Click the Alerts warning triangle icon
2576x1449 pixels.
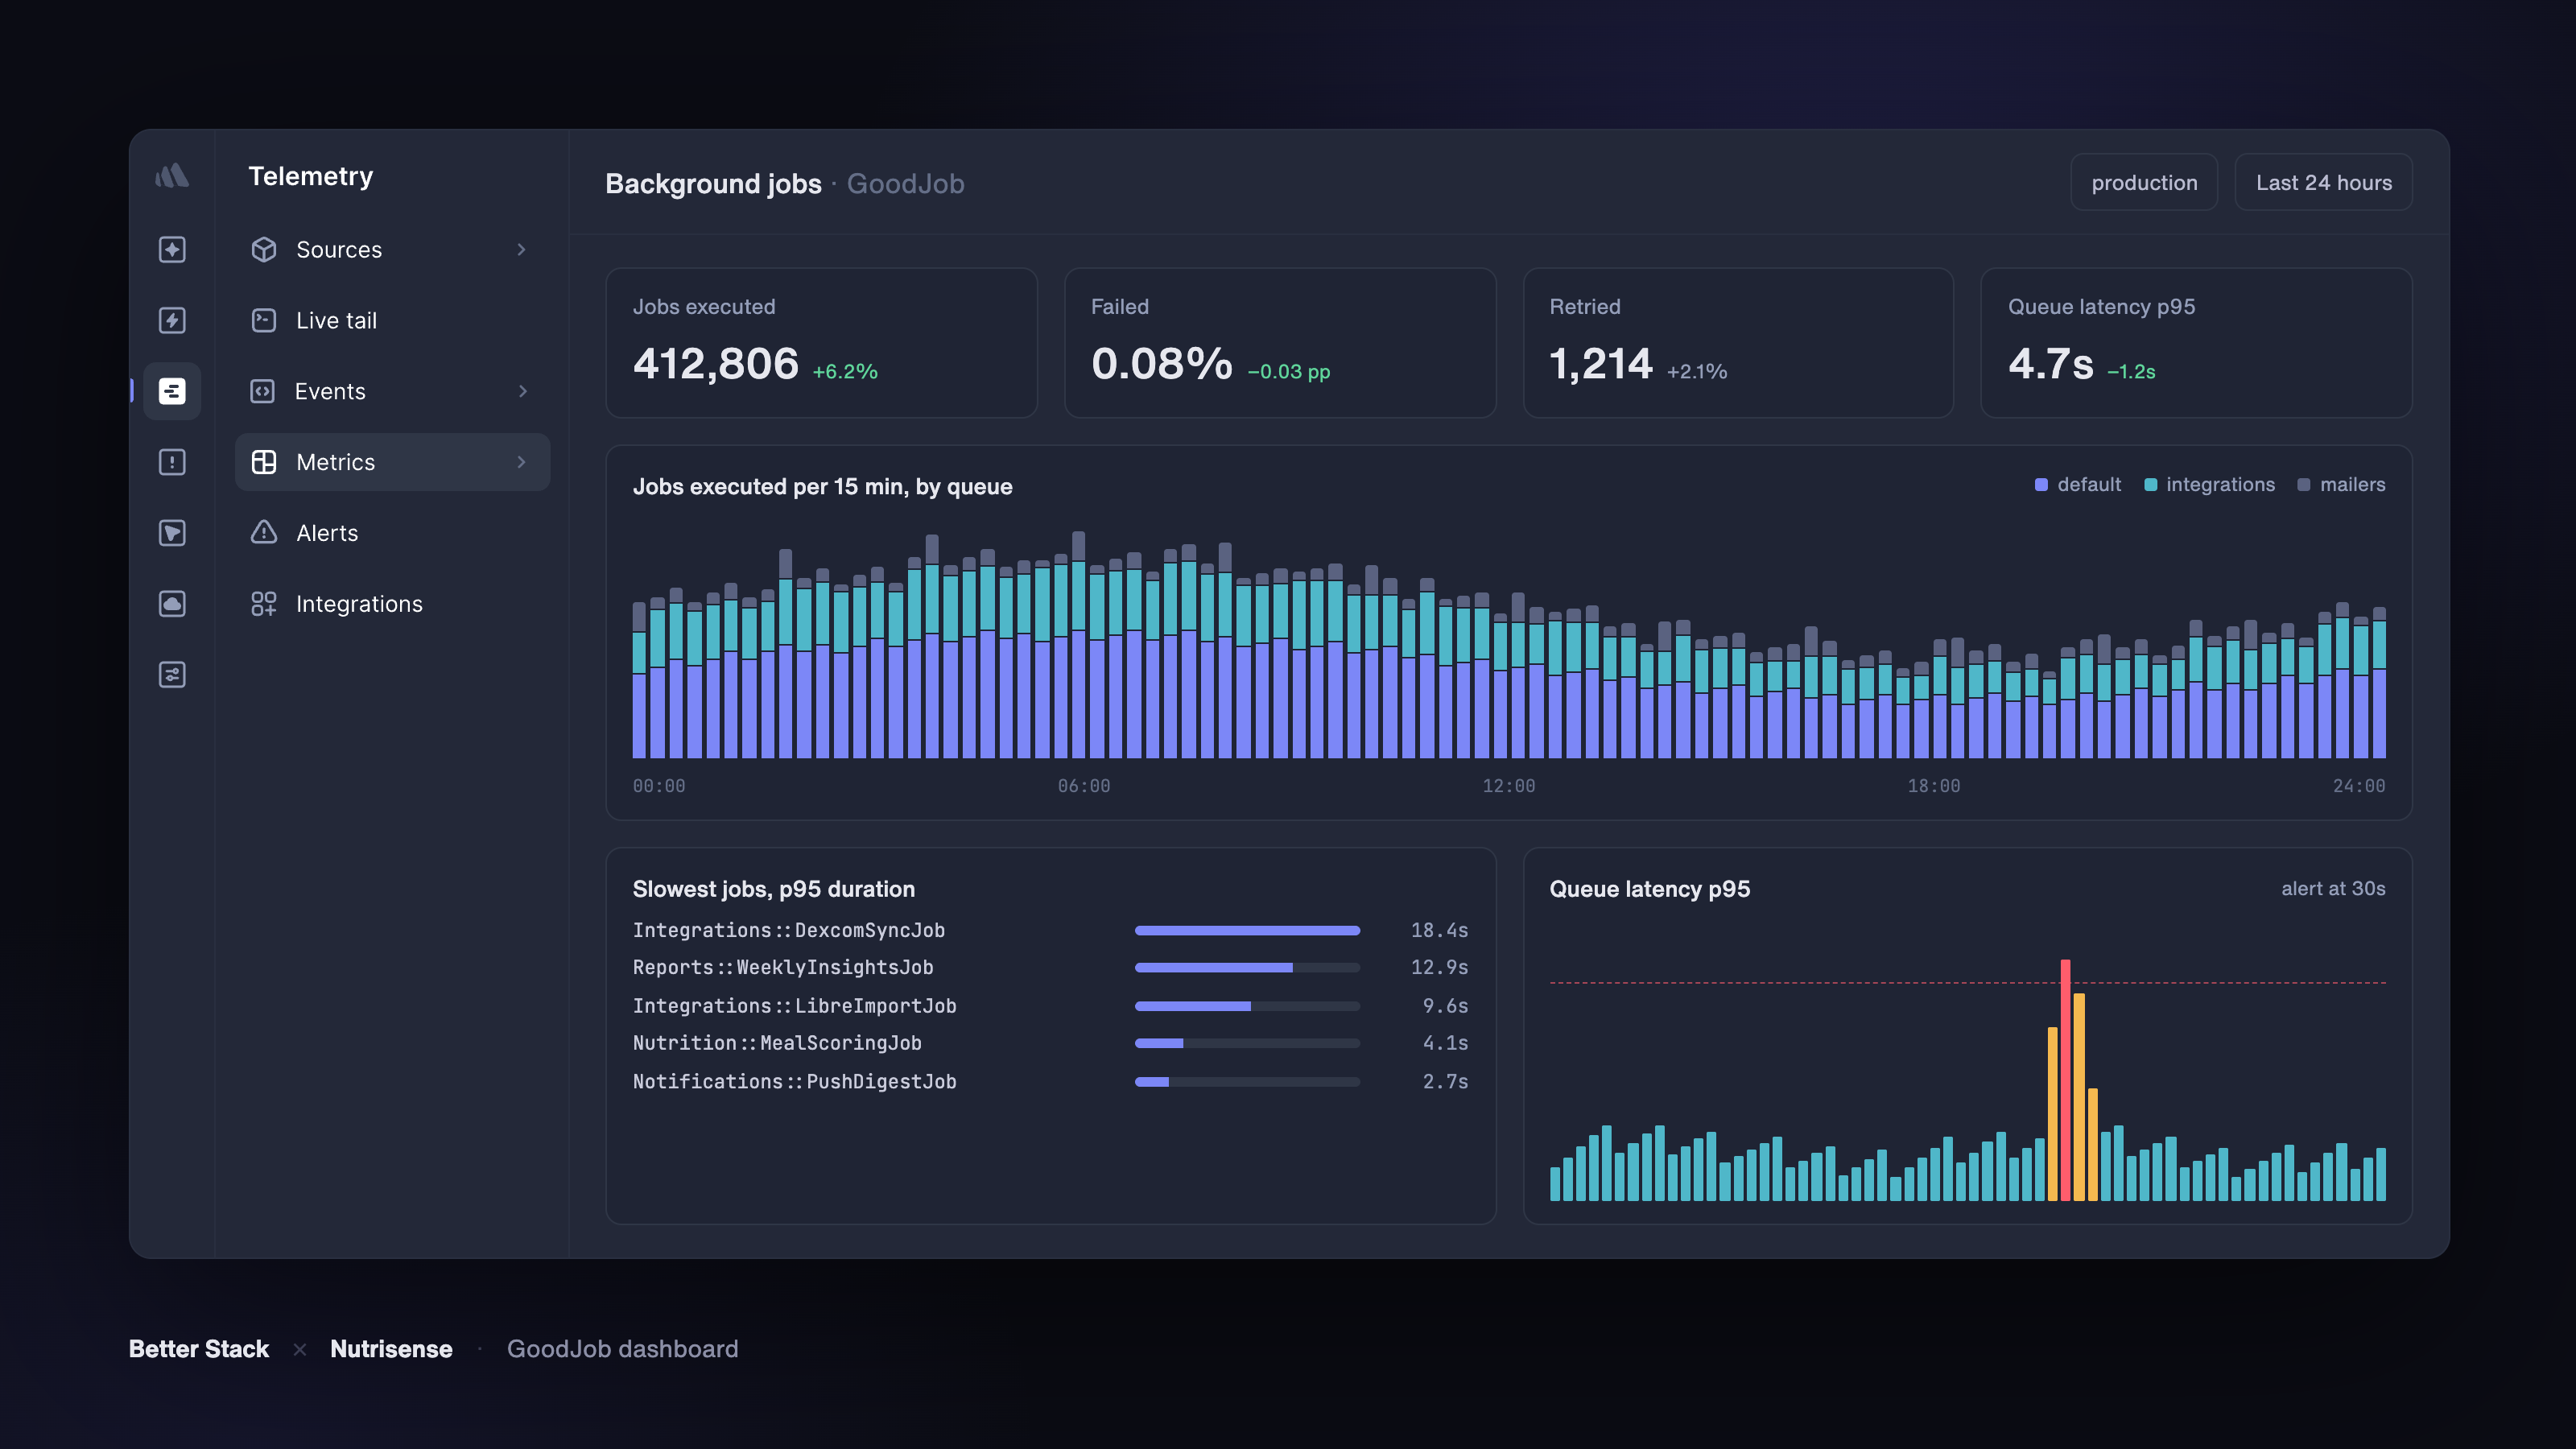point(264,532)
